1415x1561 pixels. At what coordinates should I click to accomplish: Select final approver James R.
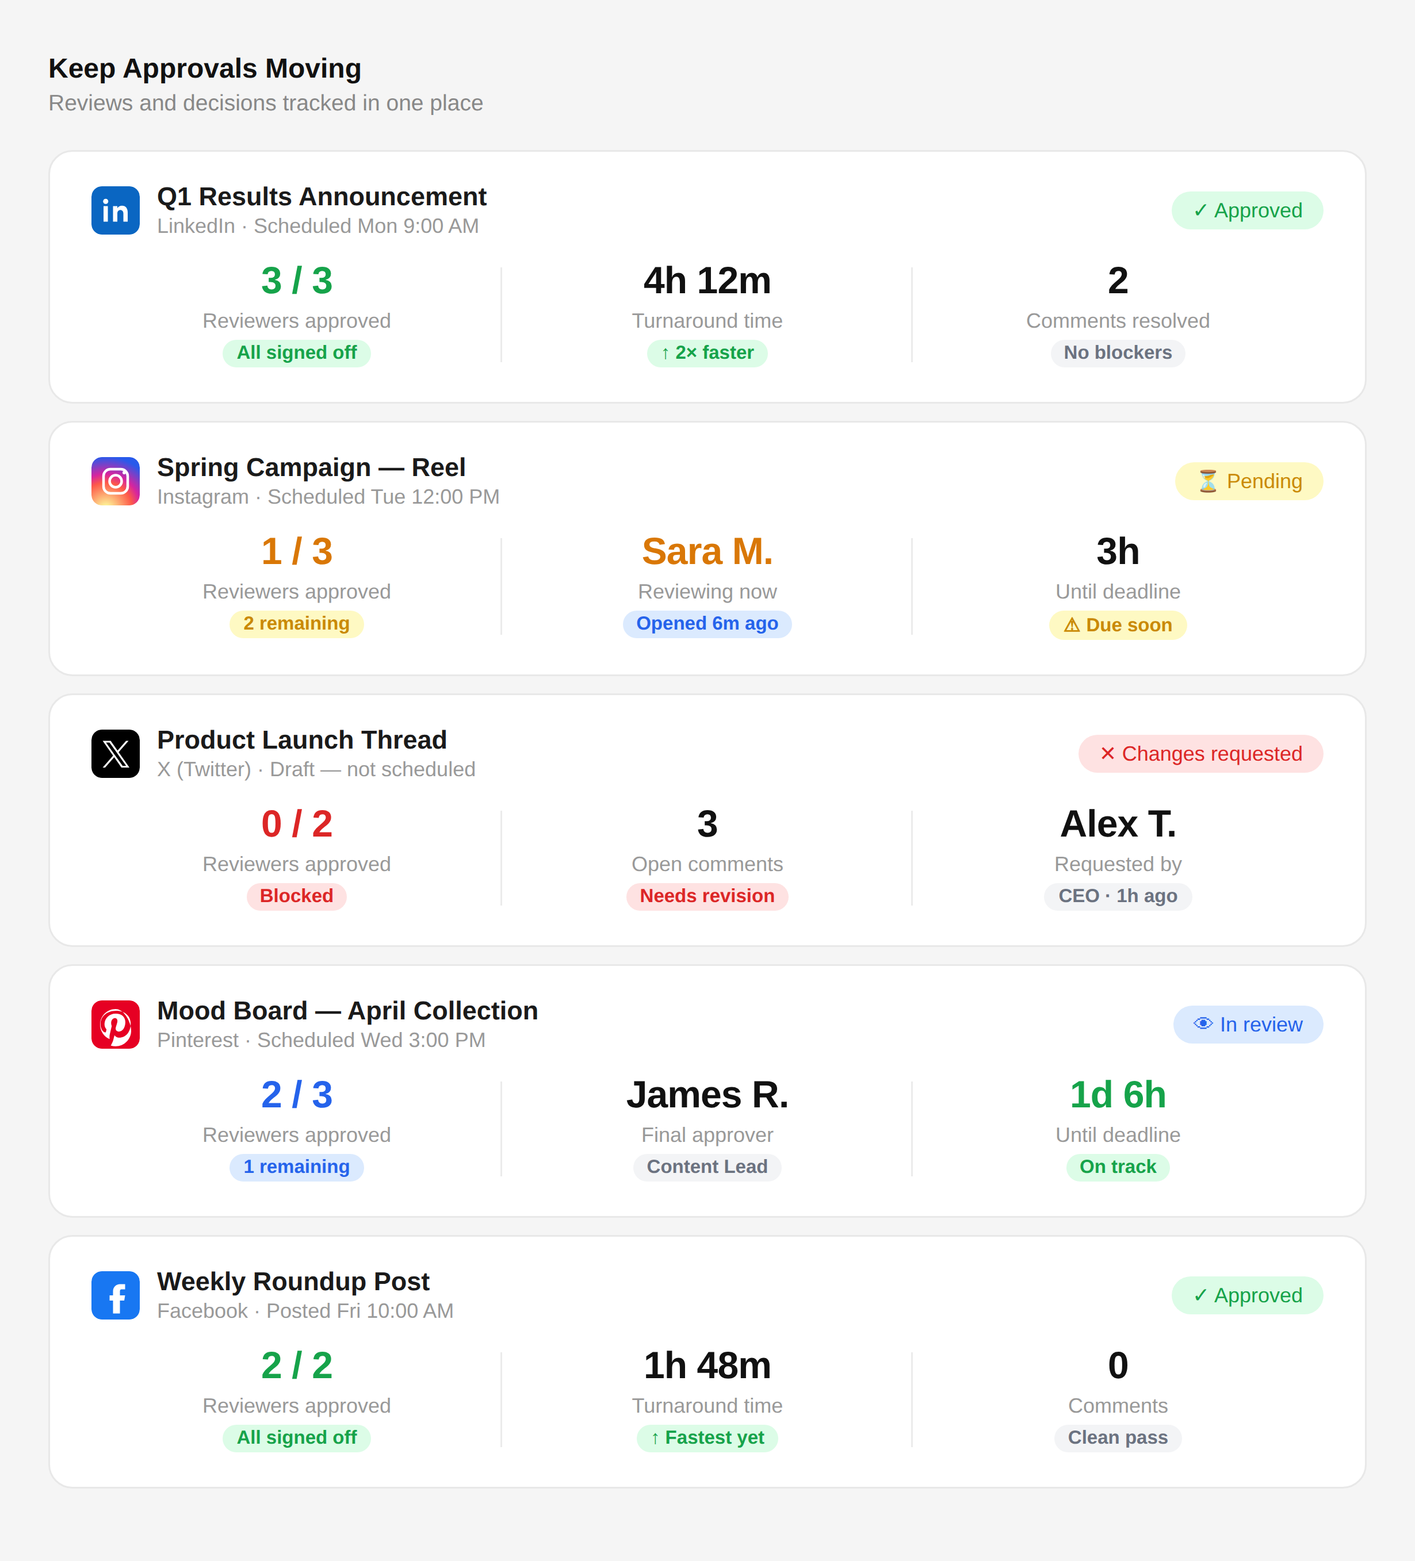(x=706, y=1095)
